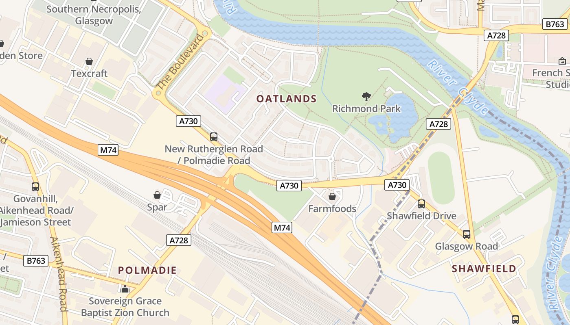Select the POLMADIE district label
Image resolution: width=570 pixels, height=325 pixels.
147,270
